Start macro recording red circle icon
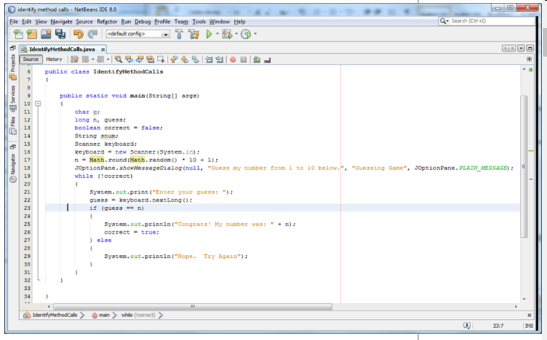Viewport: 547px width, 340px height. [x=233, y=59]
